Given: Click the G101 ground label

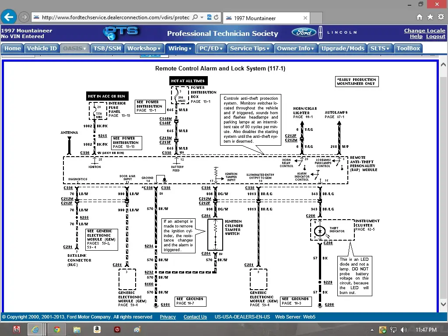Looking at the screenshot, I should click(x=165, y=304).
